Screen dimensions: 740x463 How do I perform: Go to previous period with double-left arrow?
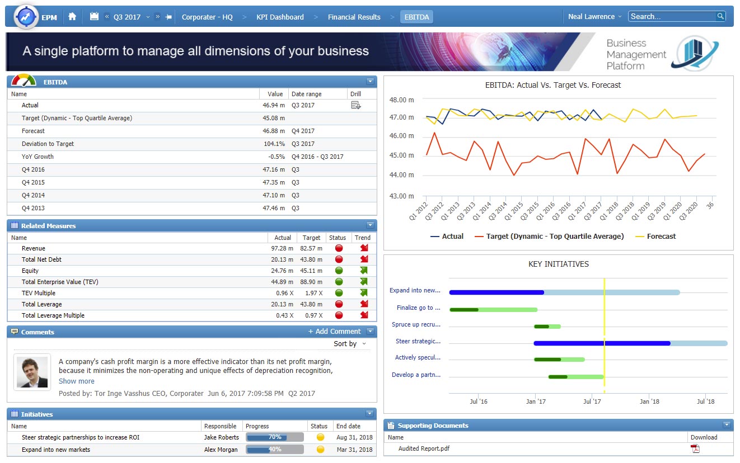pyautogui.click(x=107, y=17)
